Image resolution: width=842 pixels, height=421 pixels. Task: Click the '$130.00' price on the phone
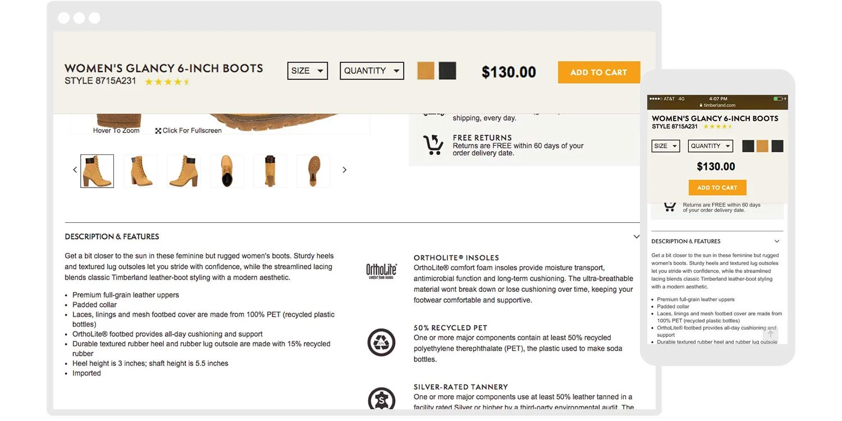pos(716,167)
